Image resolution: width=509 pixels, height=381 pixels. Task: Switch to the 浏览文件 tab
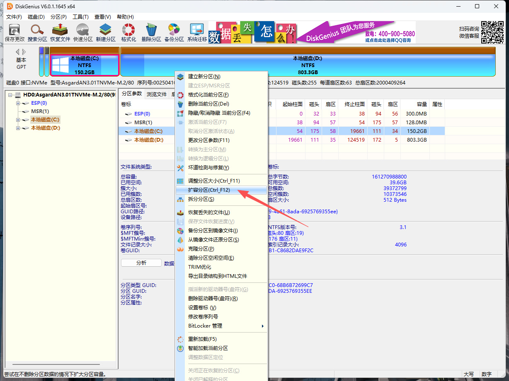click(x=157, y=94)
